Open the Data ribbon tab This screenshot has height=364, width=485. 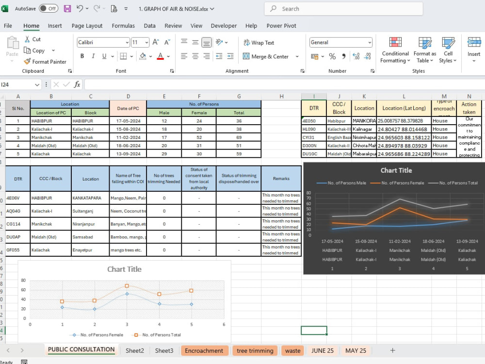point(149,26)
